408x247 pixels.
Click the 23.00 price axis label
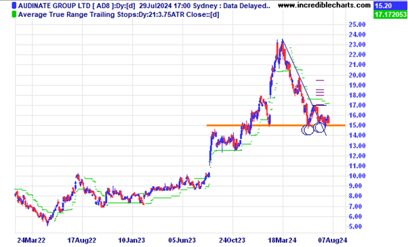[x=357, y=45]
